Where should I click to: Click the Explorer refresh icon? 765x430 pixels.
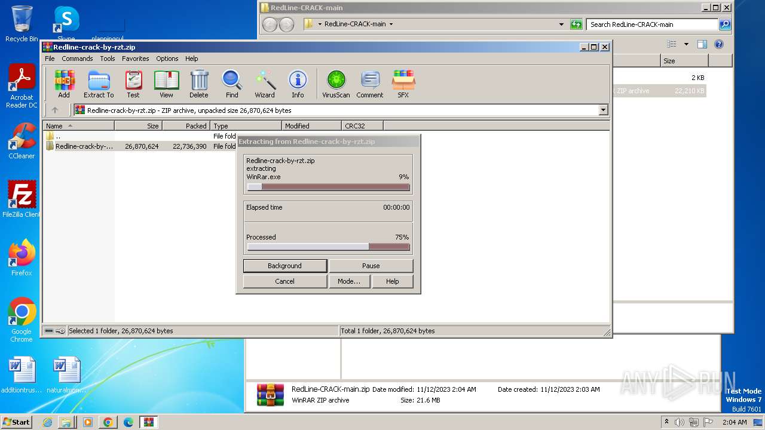click(x=576, y=24)
